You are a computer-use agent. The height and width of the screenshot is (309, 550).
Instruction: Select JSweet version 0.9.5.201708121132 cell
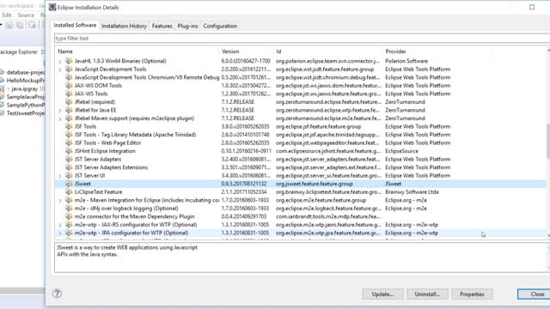(244, 184)
